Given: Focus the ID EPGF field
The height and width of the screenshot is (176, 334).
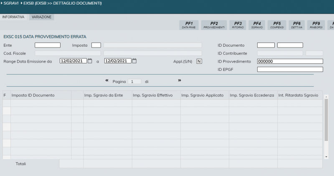Looking at the screenshot, I should pos(290,69).
